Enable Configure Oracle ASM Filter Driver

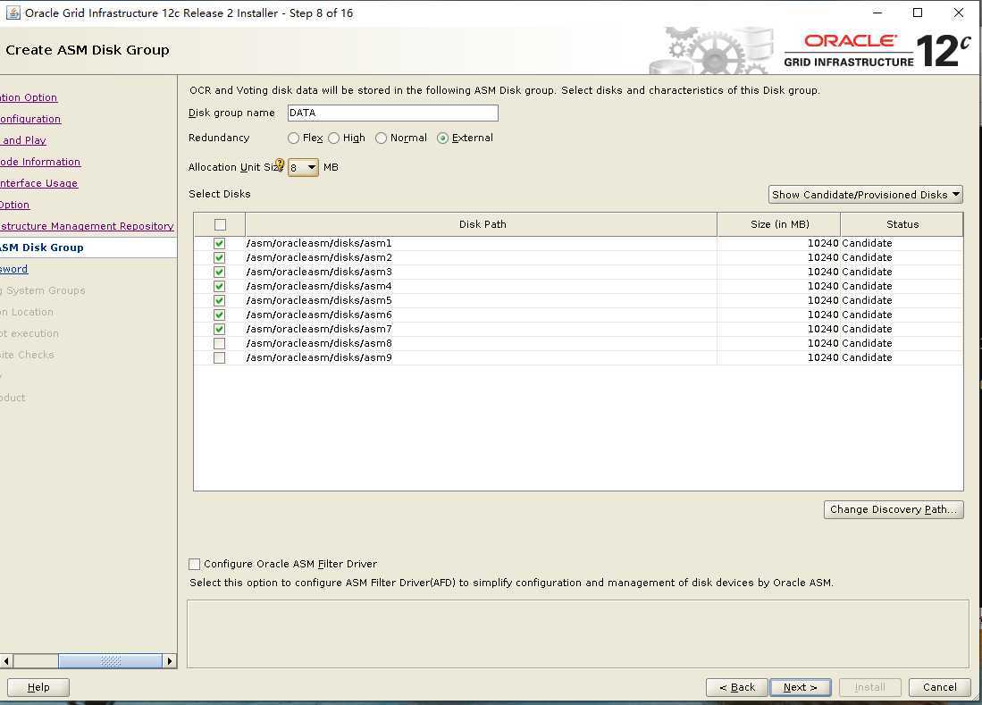pos(195,564)
